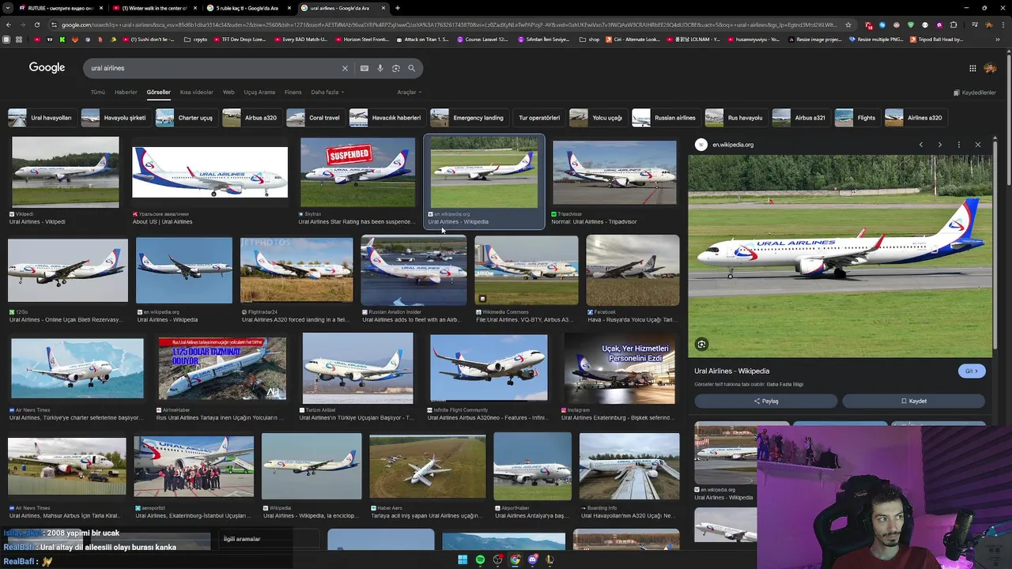
Task: Open the Haber Aero field landing thumbnail
Action: coord(428,466)
